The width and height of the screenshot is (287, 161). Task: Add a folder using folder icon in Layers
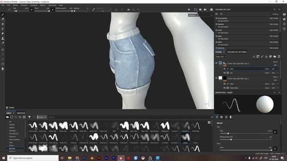click(x=275, y=57)
